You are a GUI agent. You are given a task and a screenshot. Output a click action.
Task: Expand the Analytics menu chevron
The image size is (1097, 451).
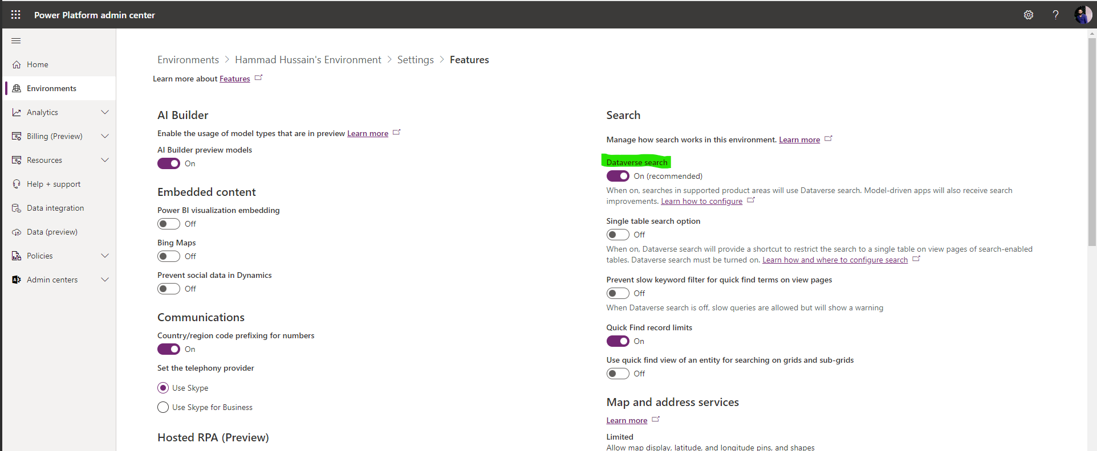105,112
